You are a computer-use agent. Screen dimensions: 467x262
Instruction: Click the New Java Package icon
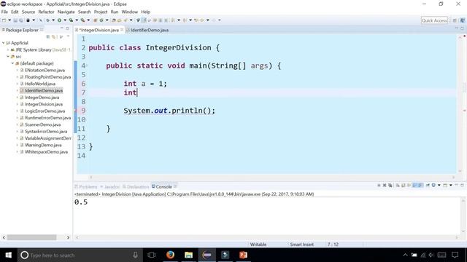tap(96, 20)
